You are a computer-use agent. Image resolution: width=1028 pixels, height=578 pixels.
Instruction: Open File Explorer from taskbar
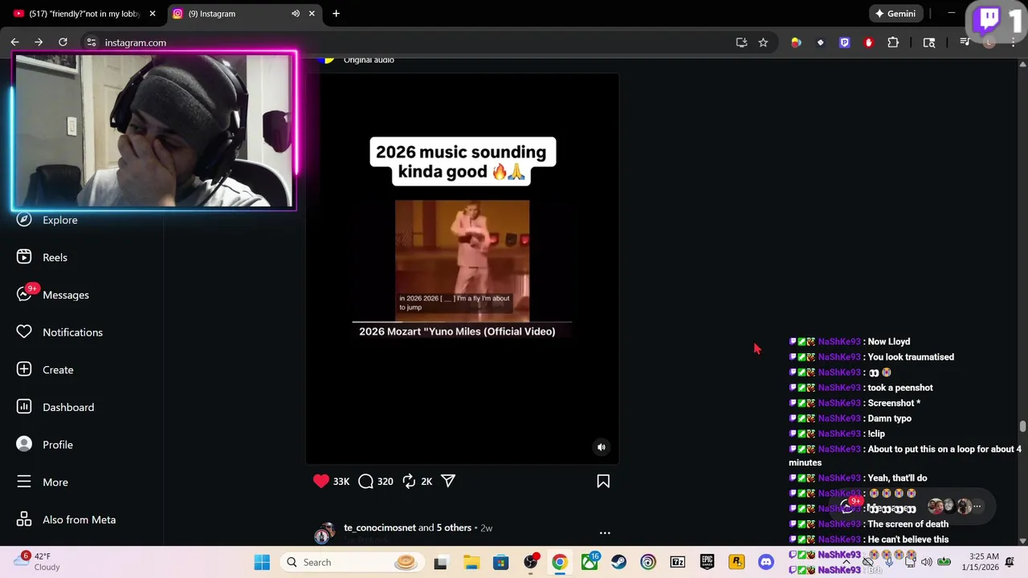(471, 562)
